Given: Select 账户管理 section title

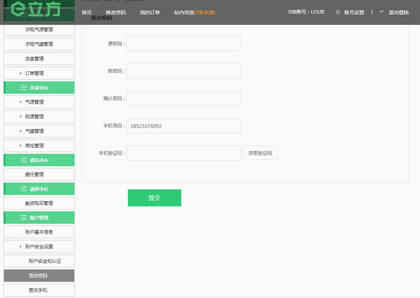Looking at the screenshot, I should point(39,218).
